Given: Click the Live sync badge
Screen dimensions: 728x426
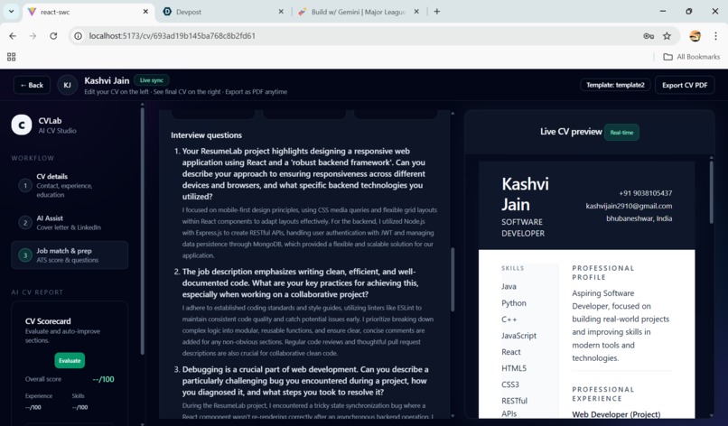Looking at the screenshot, I should pos(152,80).
